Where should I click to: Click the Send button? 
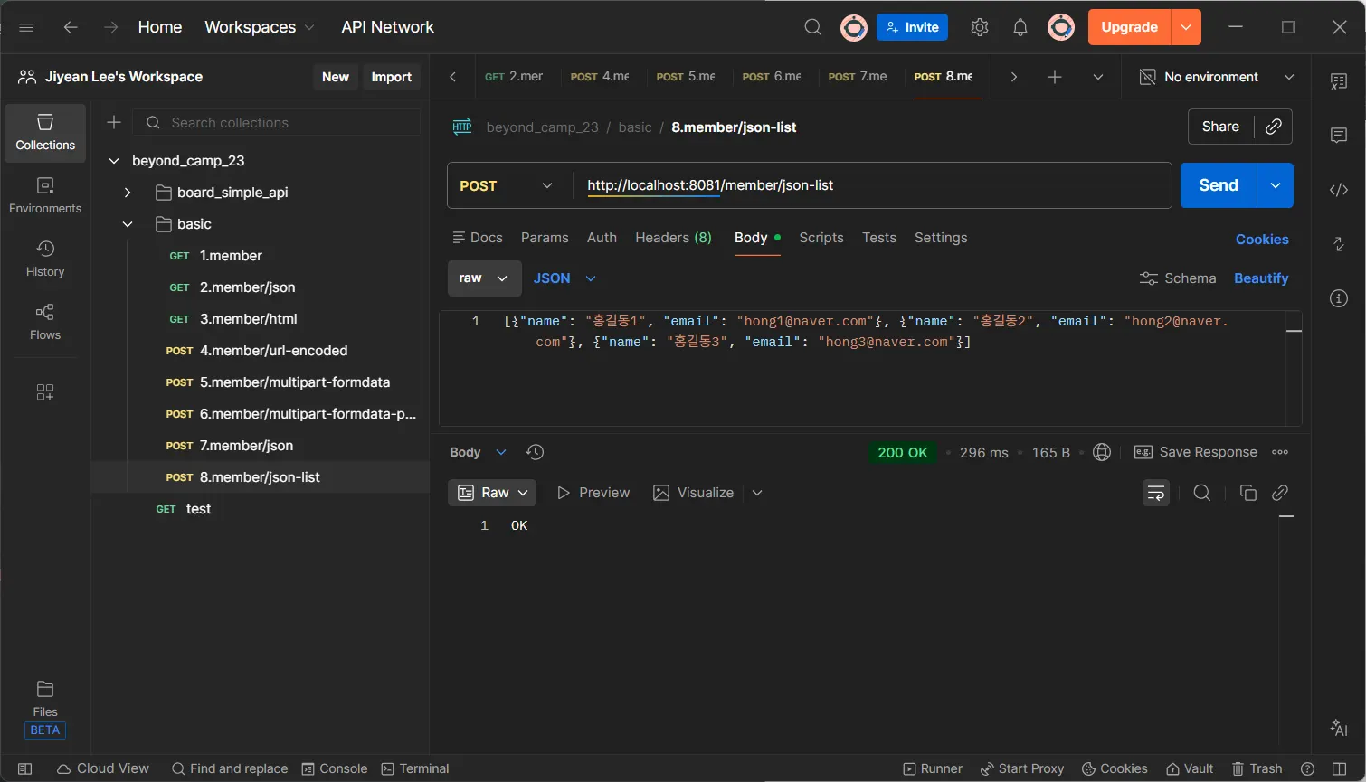tap(1219, 185)
